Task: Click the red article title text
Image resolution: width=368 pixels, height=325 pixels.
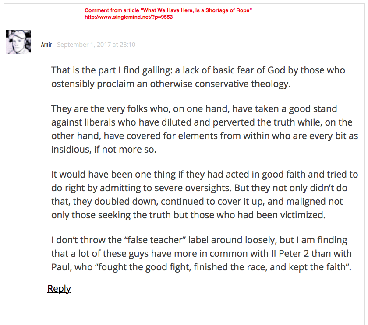Action: [x=168, y=10]
